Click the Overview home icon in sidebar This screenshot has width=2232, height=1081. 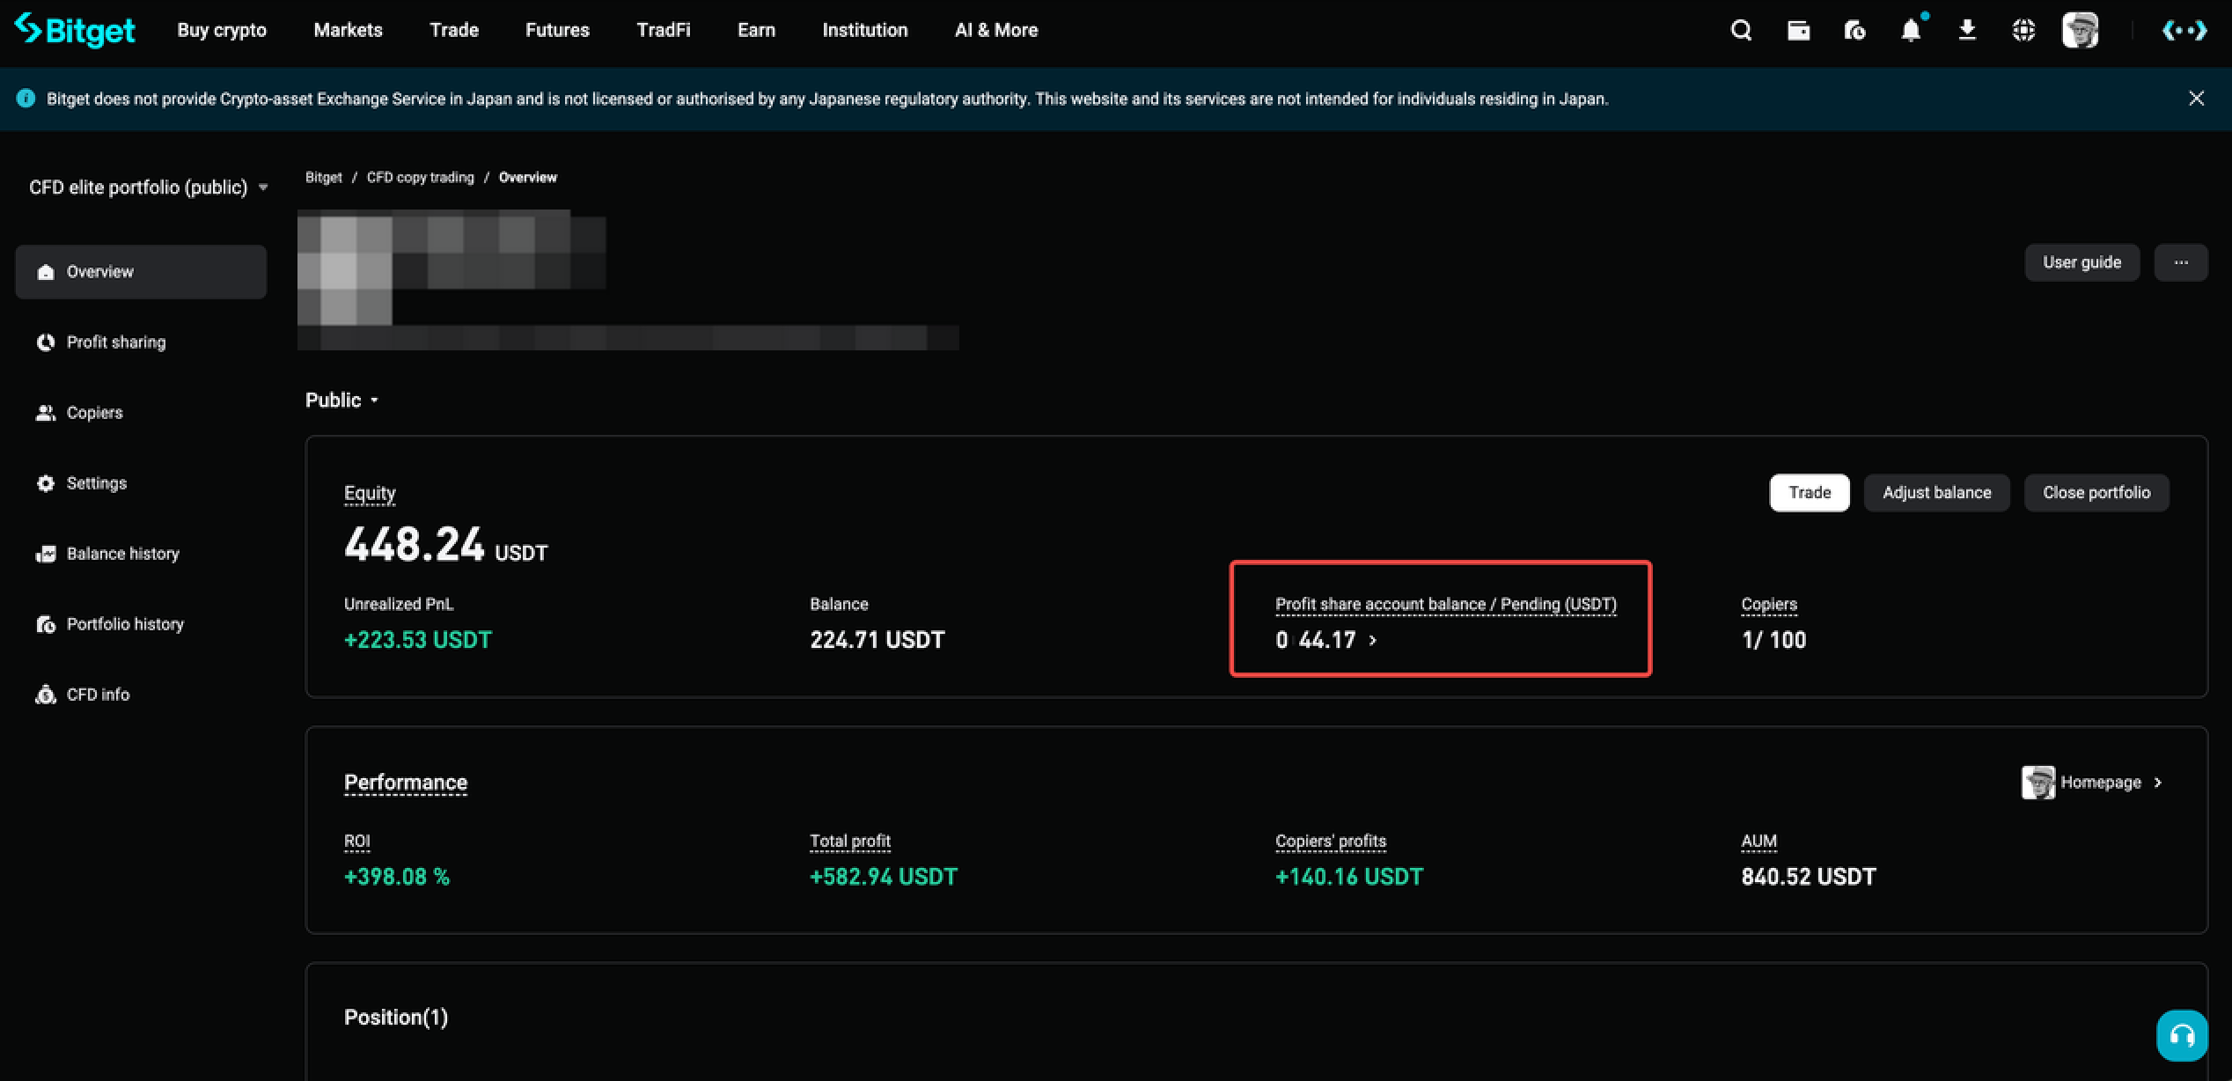point(46,272)
